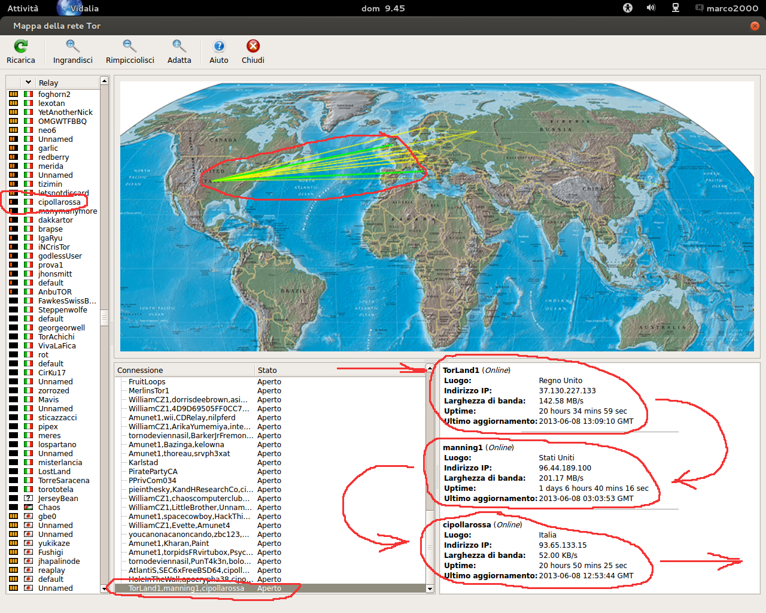
Task: Click the world map view
Action: click(437, 216)
